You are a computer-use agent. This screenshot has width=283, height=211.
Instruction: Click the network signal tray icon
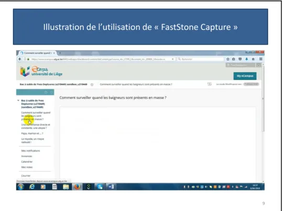click(x=246, y=187)
